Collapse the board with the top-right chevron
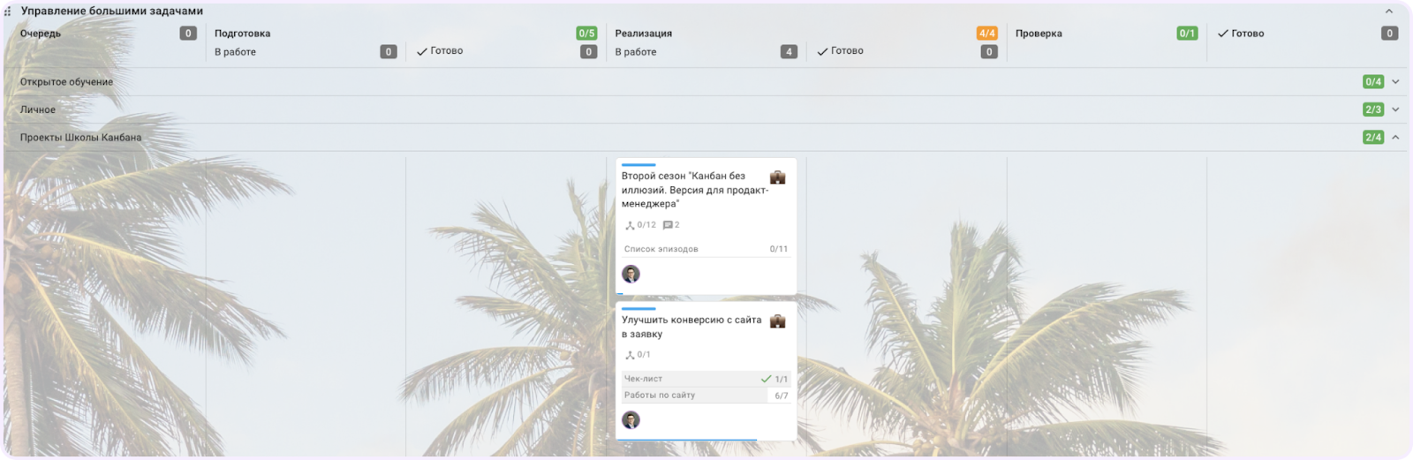This screenshot has height=460, width=1413. pos(1388,11)
